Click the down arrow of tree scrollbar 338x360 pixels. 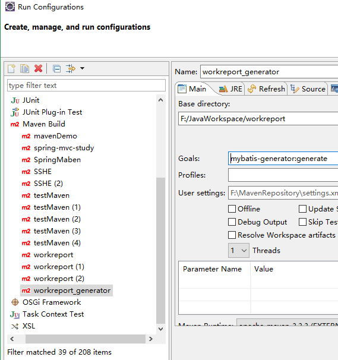point(161,329)
